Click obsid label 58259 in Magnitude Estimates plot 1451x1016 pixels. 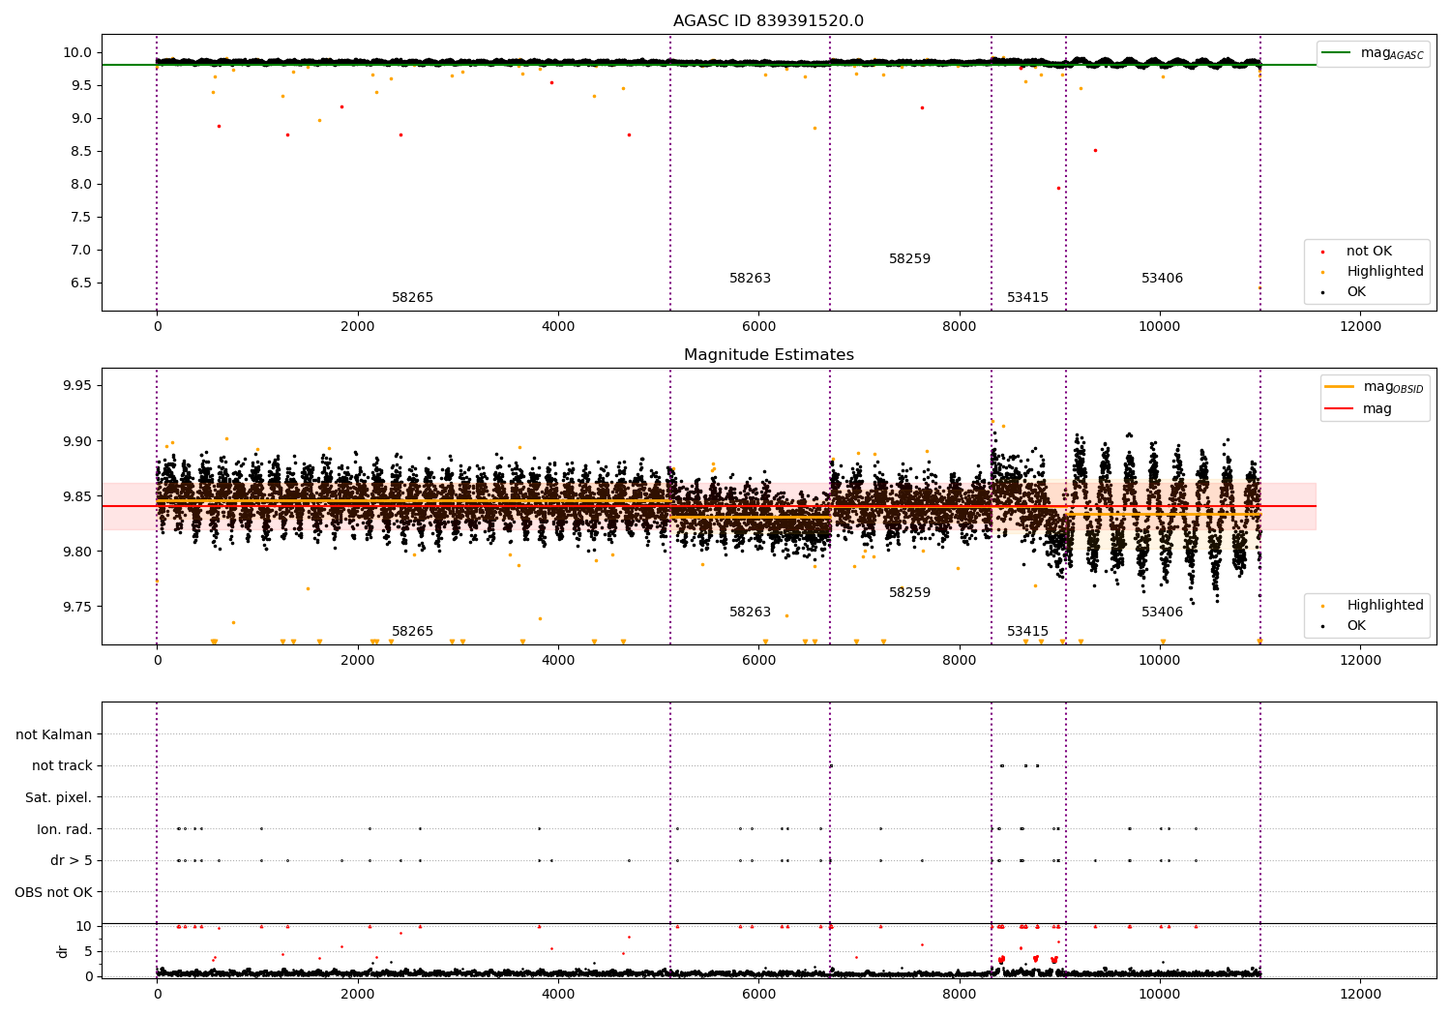[x=909, y=593]
